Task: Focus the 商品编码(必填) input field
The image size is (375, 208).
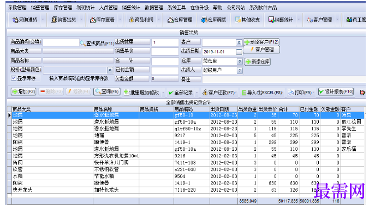Action: 61,42
